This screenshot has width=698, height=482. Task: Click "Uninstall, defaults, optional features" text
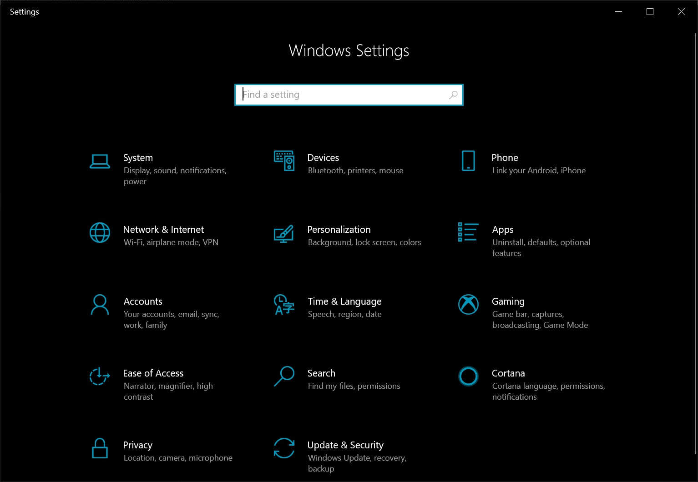pos(541,248)
